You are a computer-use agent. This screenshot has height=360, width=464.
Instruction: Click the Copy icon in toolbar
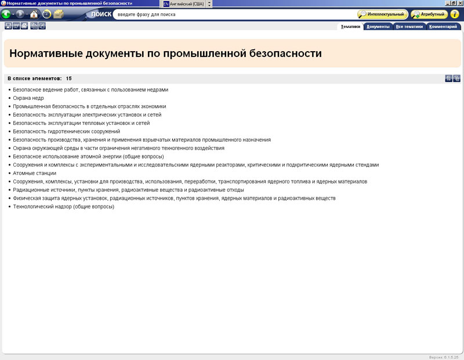(x=34, y=26)
